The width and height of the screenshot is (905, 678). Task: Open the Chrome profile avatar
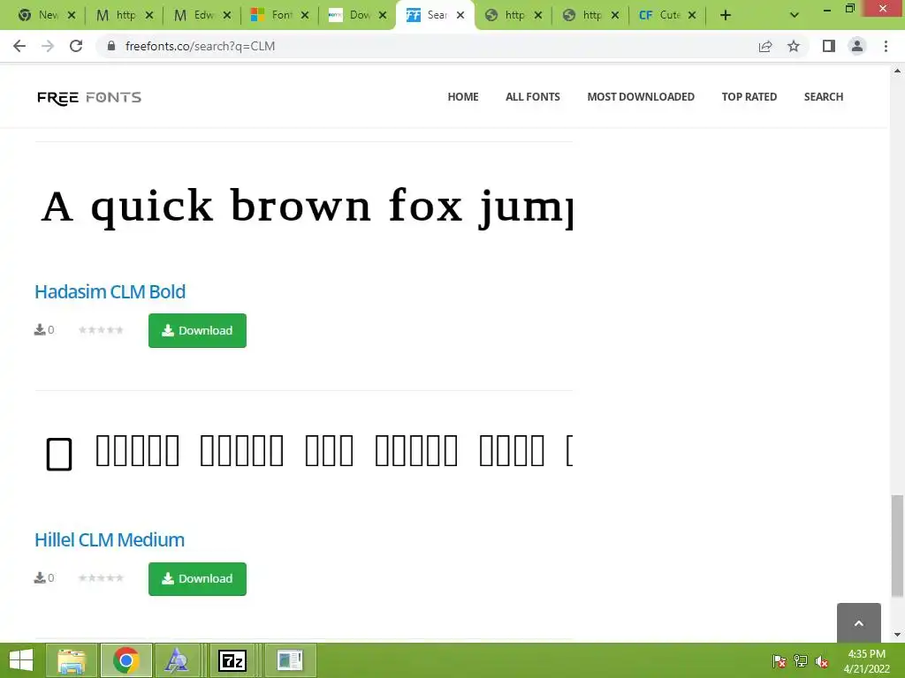(x=857, y=46)
